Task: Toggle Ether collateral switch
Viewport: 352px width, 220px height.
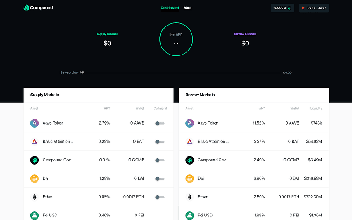Action: point(160,197)
